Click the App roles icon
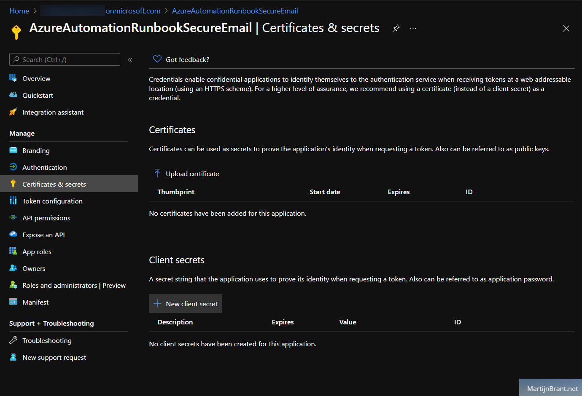Viewport: 582px width, 396px height. click(x=13, y=252)
